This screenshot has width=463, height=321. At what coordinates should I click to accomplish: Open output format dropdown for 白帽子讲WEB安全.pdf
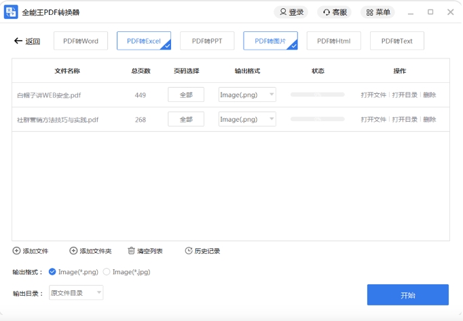pos(247,95)
